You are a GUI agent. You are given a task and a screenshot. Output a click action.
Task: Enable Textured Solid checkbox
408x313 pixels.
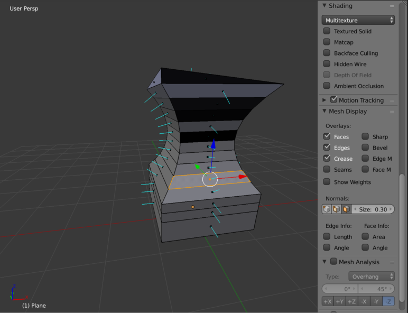(327, 31)
